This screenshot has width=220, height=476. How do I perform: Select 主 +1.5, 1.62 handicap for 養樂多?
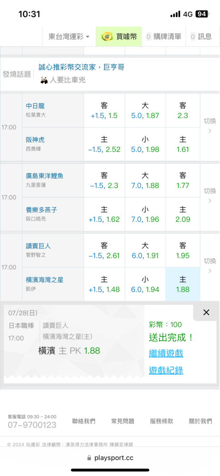tap(104, 214)
